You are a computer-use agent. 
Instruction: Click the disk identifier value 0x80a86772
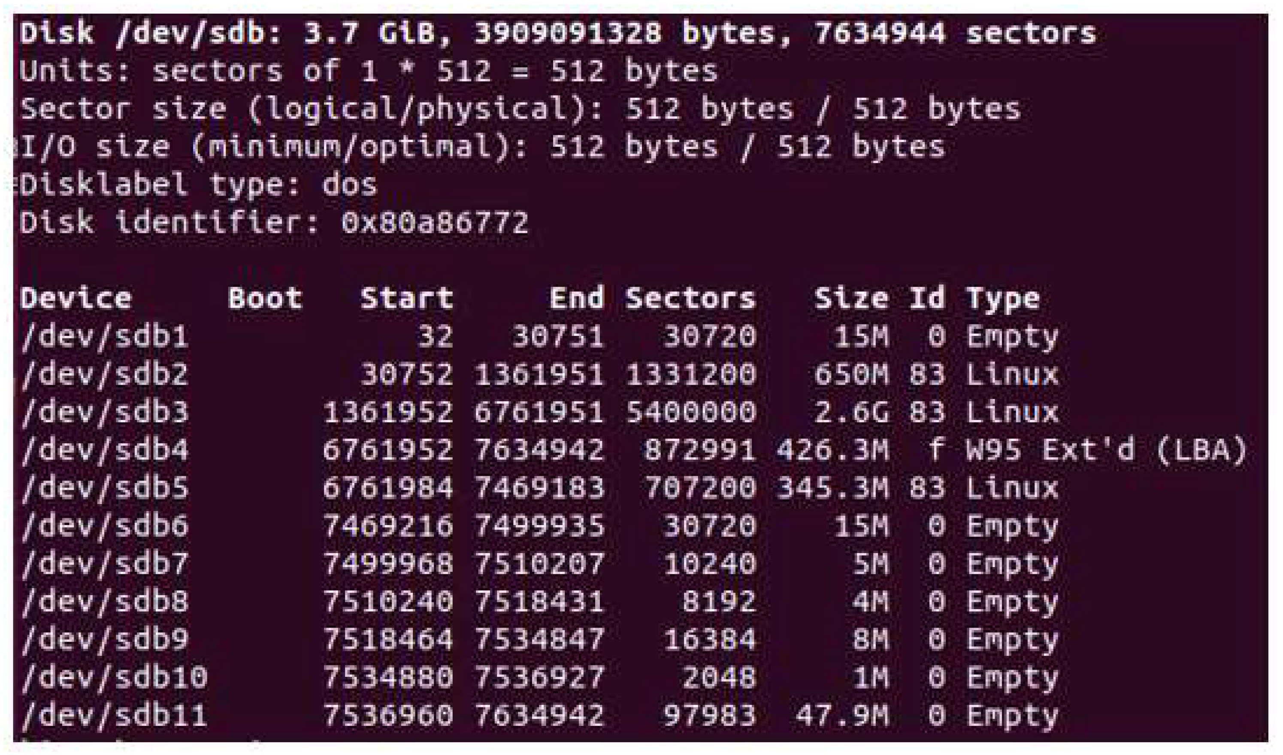coord(435,223)
